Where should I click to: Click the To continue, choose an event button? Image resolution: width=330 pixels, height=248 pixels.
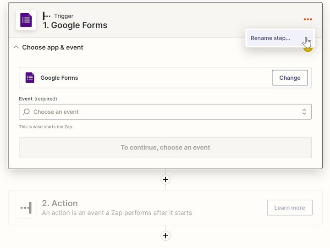pos(165,148)
